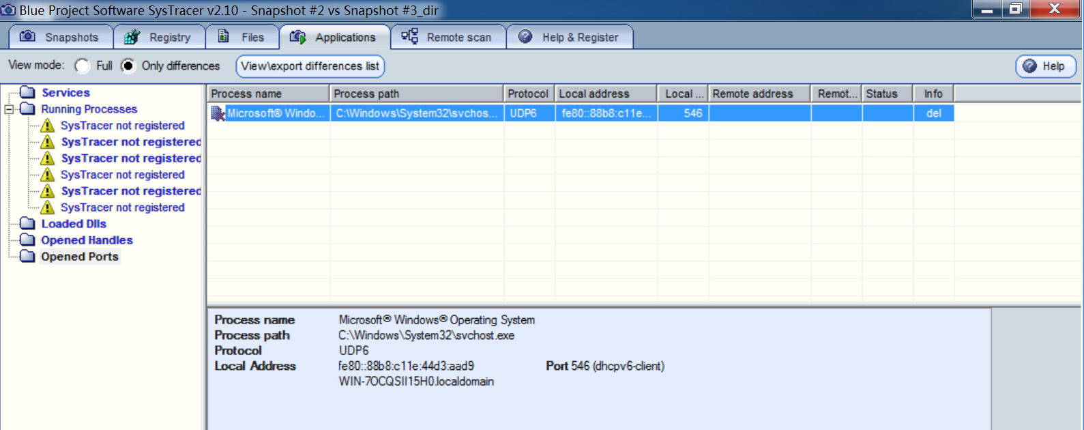Click the Files tab's document icon

click(223, 36)
